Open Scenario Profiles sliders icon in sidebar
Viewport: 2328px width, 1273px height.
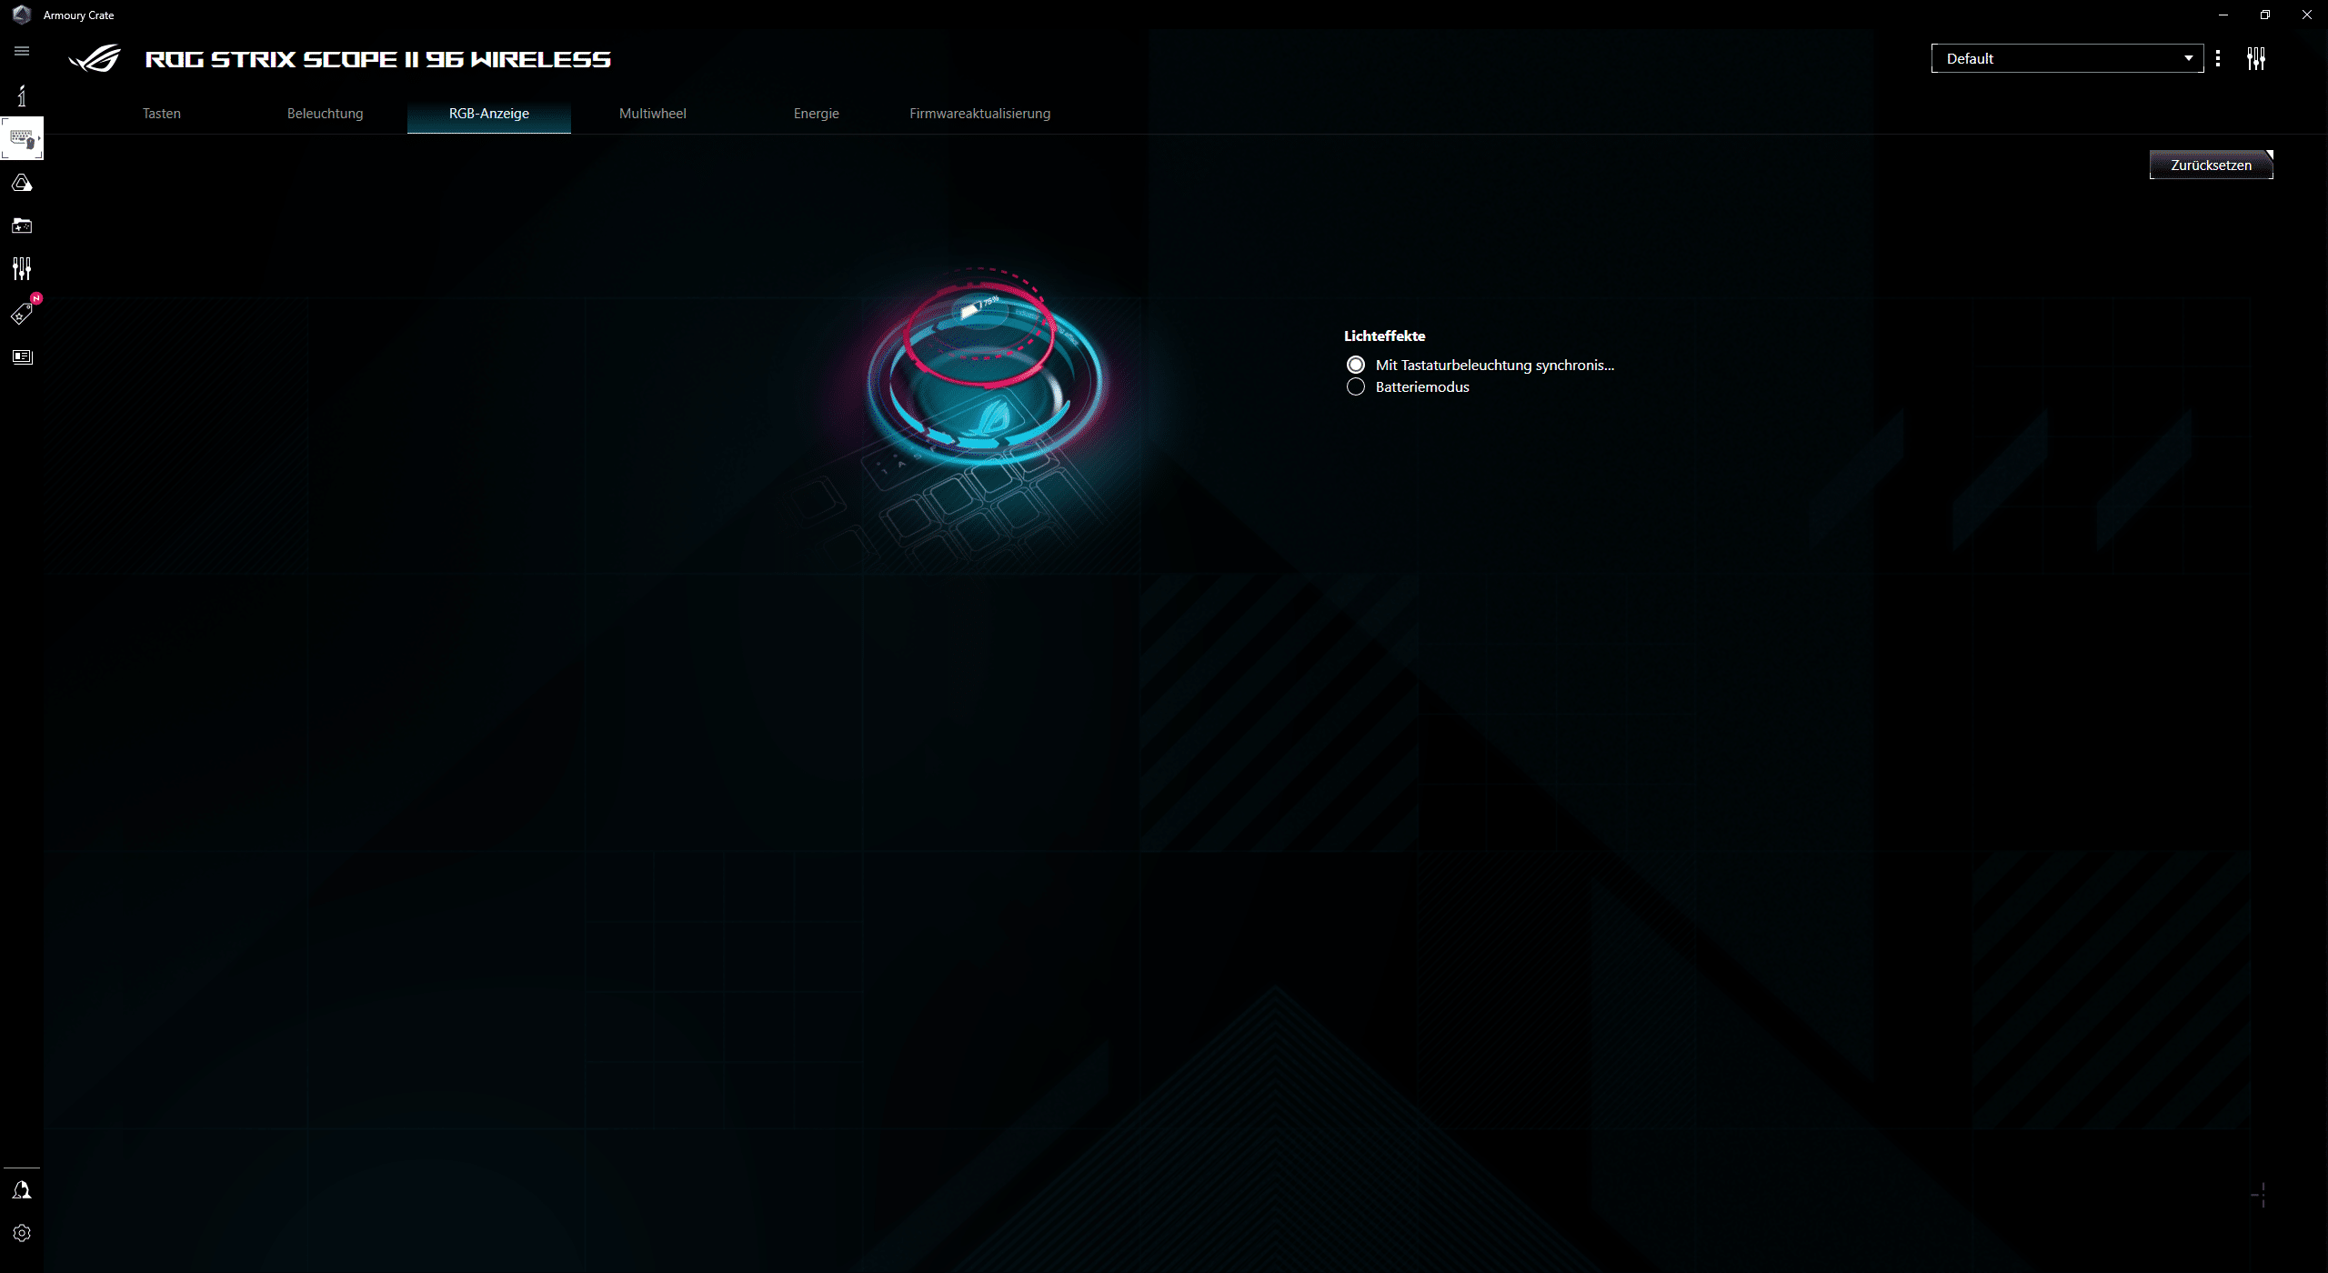[22, 268]
